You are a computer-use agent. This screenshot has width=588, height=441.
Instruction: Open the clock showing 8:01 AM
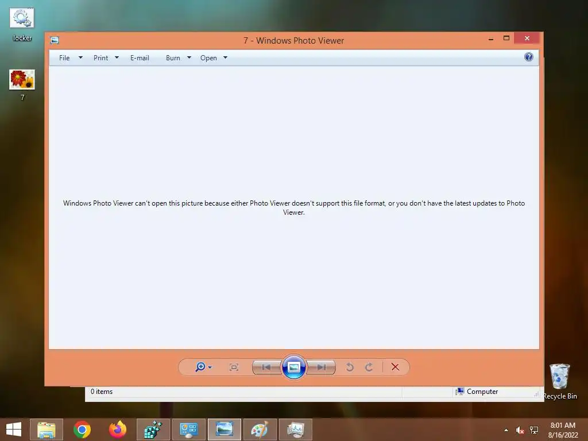point(563,430)
